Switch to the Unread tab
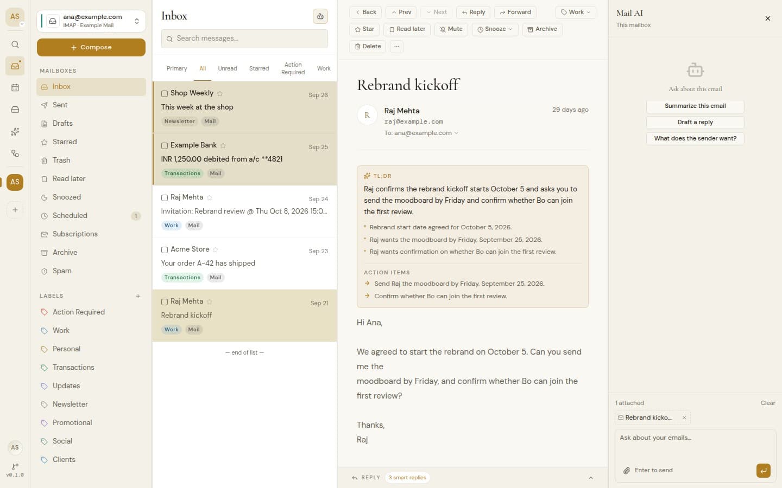782x488 pixels. click(228, 69)
